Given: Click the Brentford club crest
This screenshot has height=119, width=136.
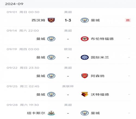Looking at the screenshot, I should (x=85, y=39).
